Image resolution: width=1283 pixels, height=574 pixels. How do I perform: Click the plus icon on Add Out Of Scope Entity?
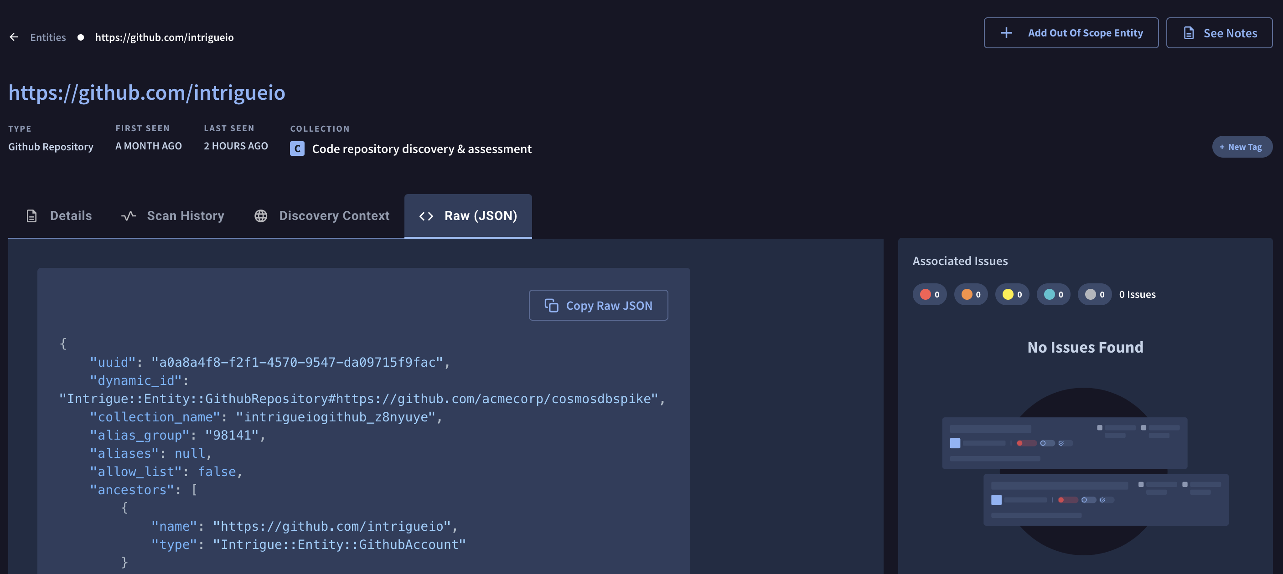(1006, 33)
